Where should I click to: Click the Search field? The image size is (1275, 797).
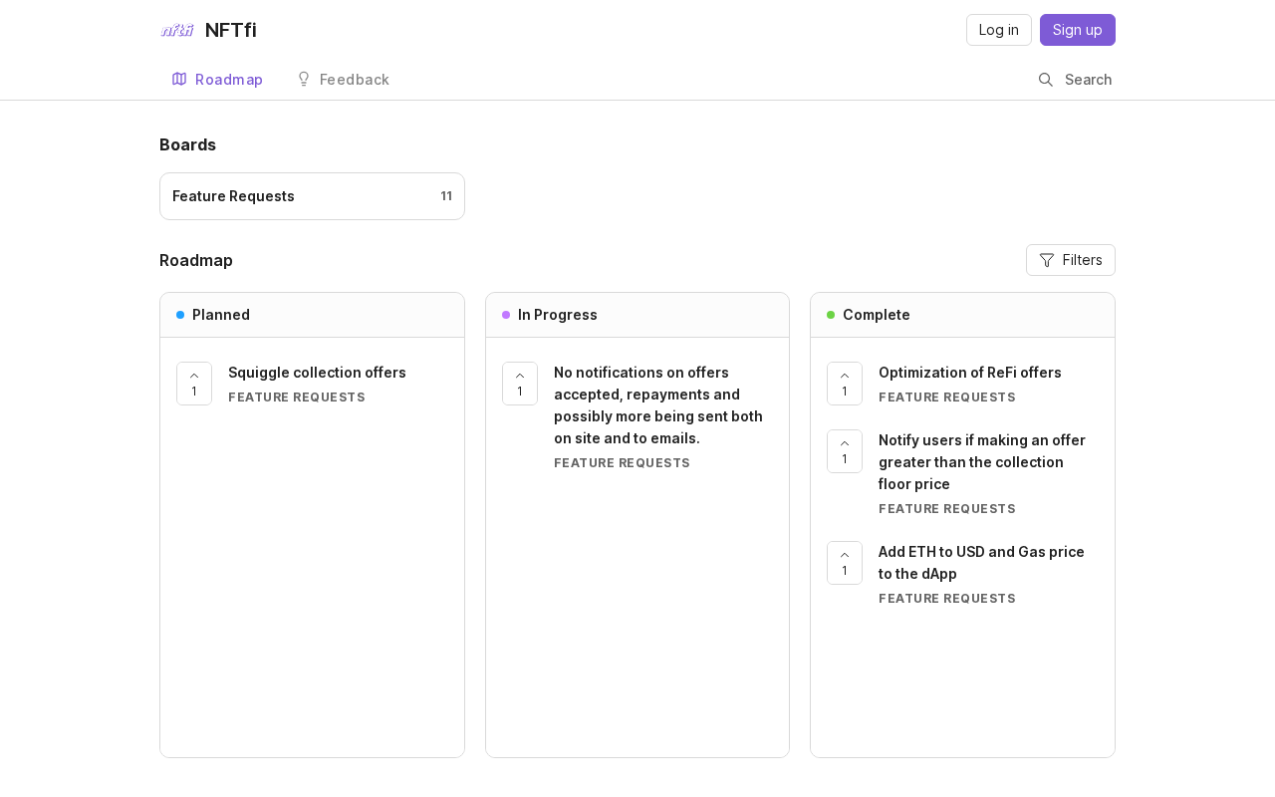coord(1076,80)
